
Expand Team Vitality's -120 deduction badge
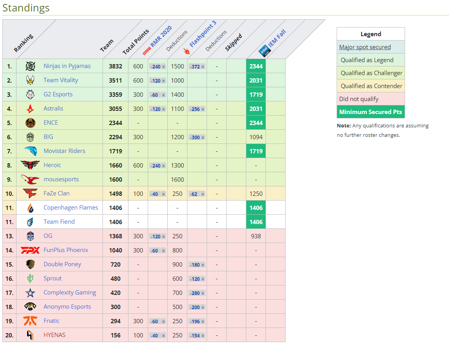click(158, 81)
